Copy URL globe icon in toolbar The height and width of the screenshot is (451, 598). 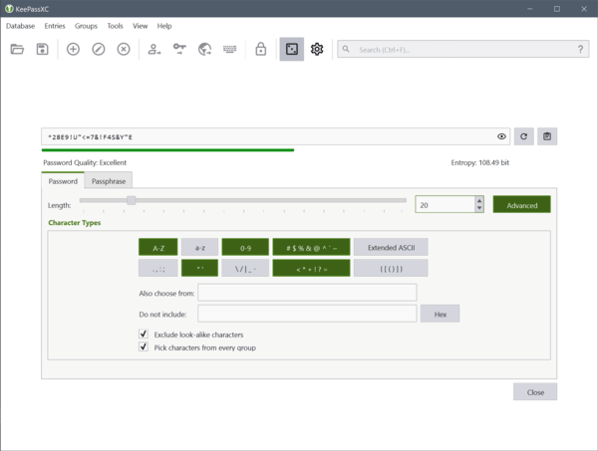pyautogui.click(x=204, y=49)
